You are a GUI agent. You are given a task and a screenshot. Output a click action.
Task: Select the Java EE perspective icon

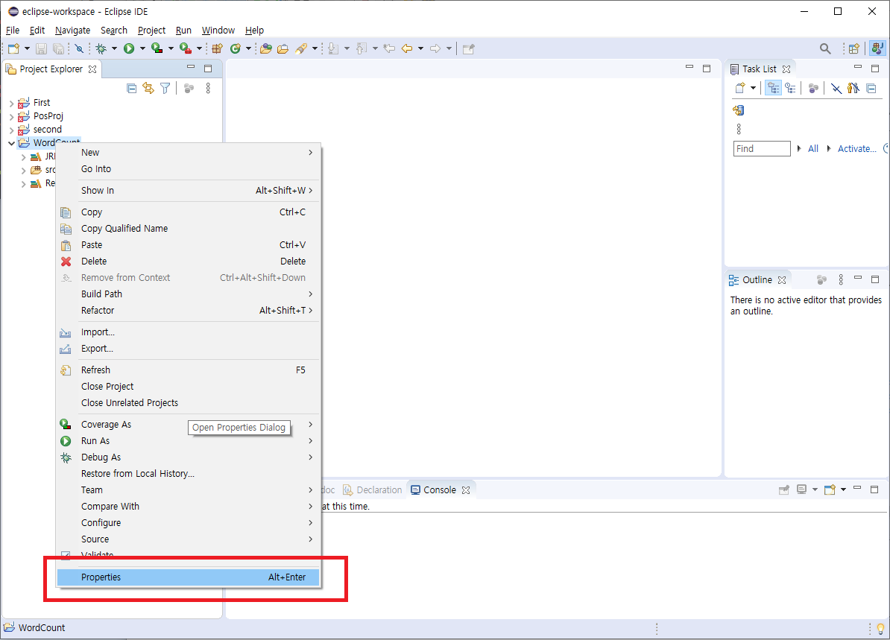coord(877,48)
